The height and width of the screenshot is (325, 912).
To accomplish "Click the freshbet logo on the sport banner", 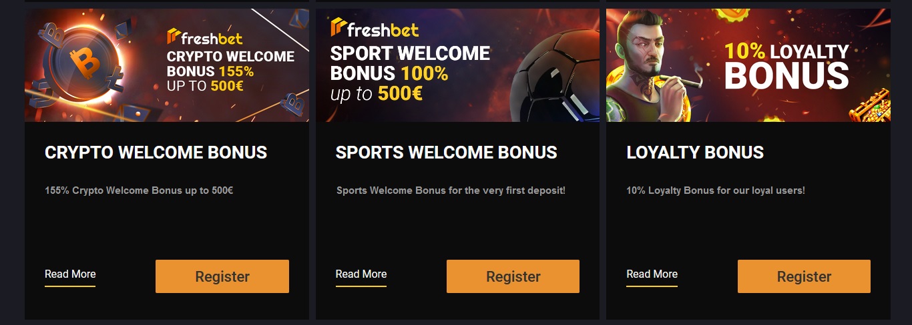I will tap(375, 27).
